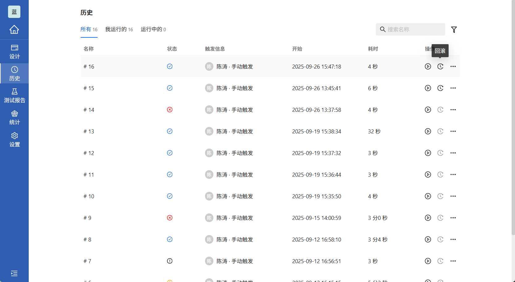
Task: Re-run build #15 play icon
Action: (x=428, y=88)
